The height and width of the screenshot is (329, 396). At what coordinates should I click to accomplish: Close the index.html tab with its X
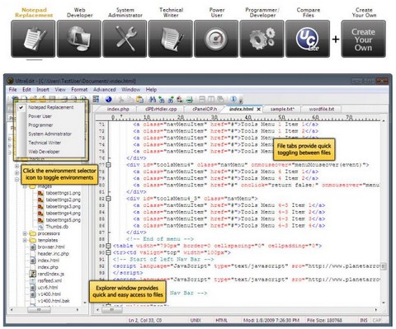pyautogui.click(x=259, y=110)
